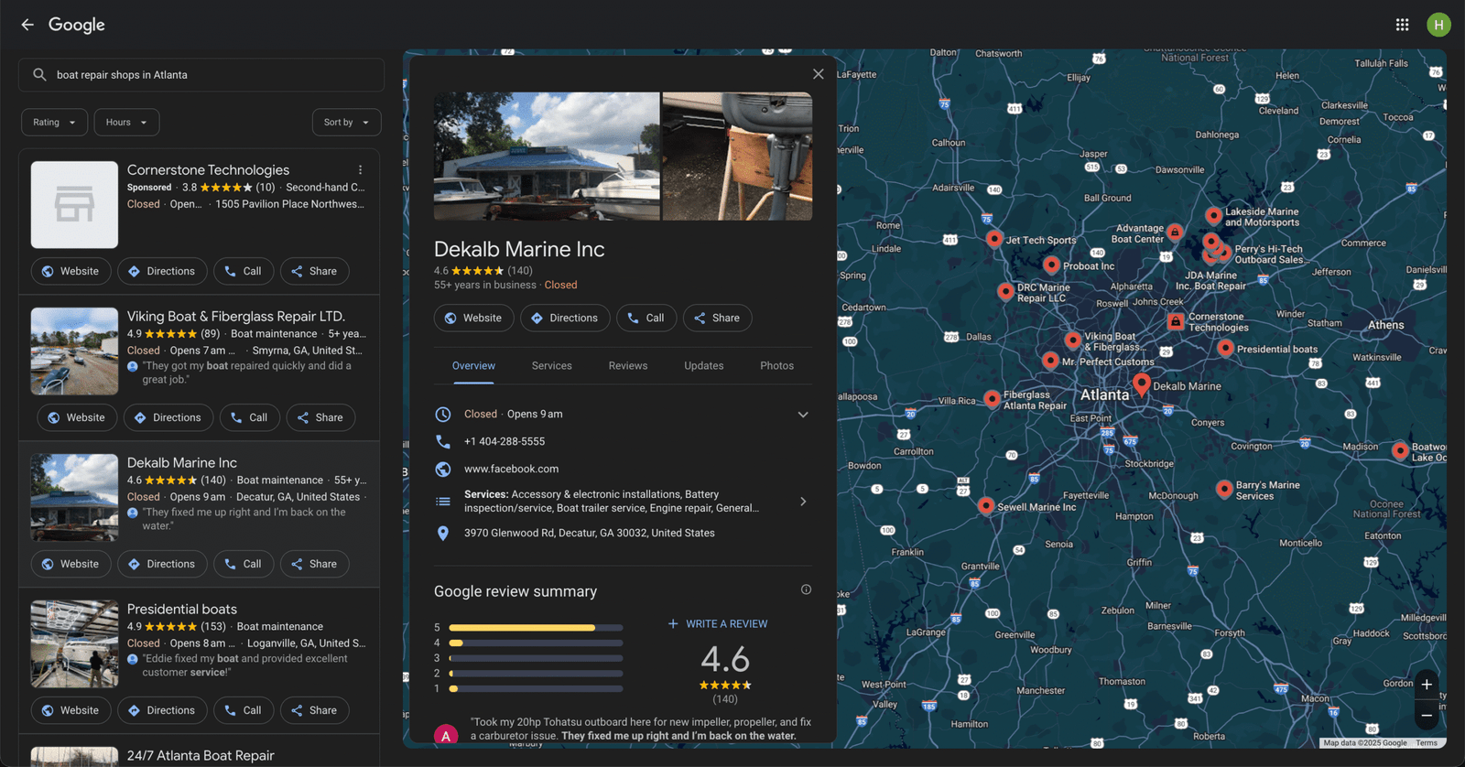Open the outboard motor photo
The height and width of the screenshot is (767, 1465).
coord(737,157)
